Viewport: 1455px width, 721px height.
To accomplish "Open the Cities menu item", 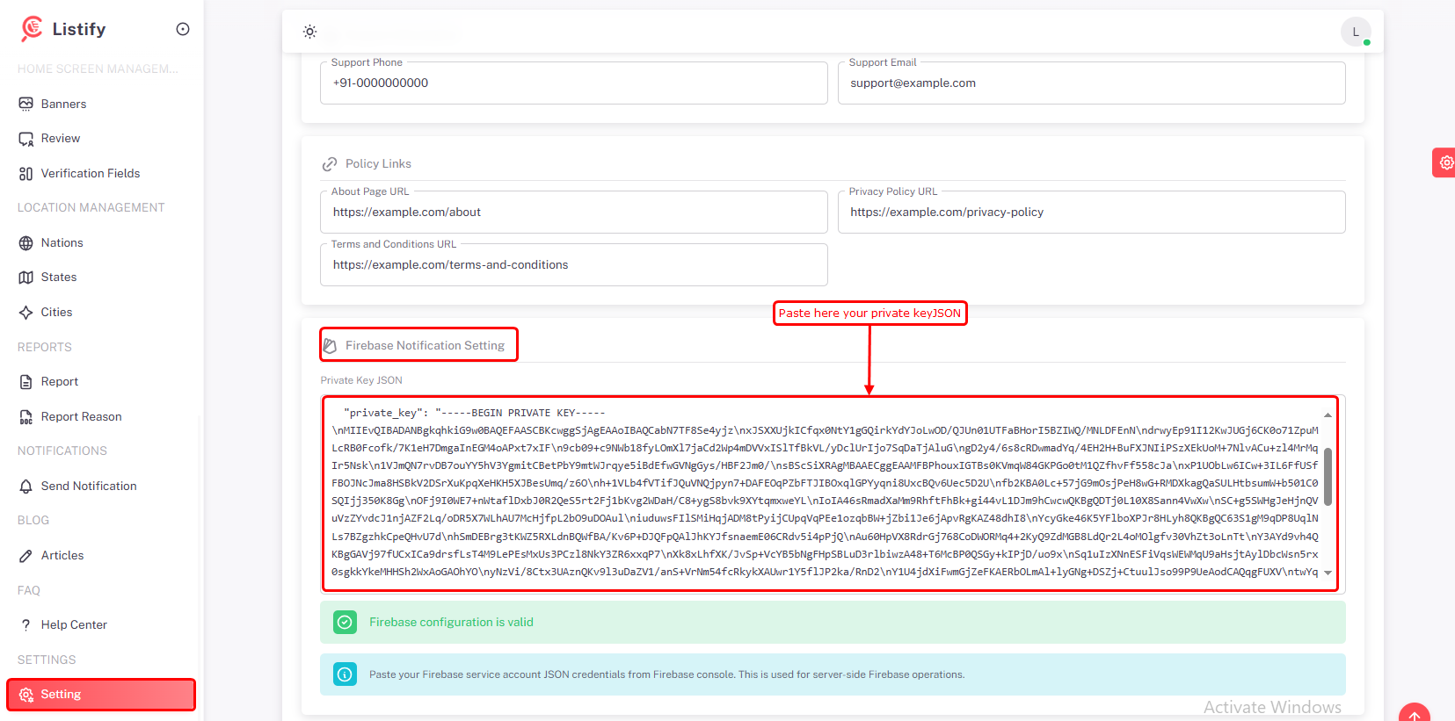I will pyautogui.click(x=56, y=312).
